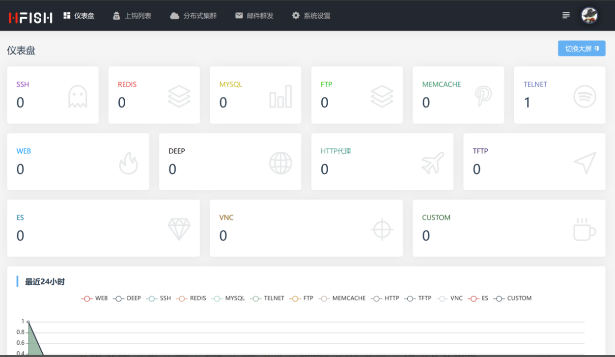The width and height of the screenshot is (615, 357).
Task: Click the globe icon in DEEP card
Action: (280, 163)
